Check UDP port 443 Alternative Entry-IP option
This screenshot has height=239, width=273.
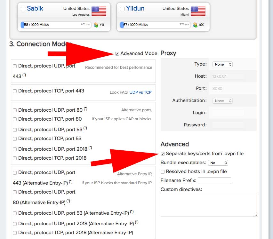click(x=15, y=173)
